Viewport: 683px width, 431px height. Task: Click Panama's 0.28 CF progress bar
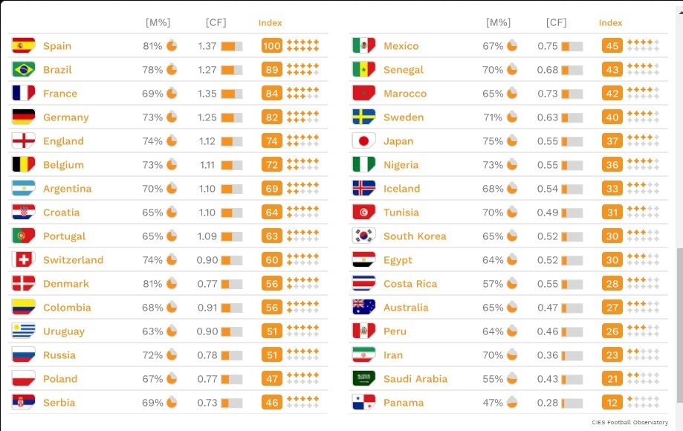coord(572,403)
